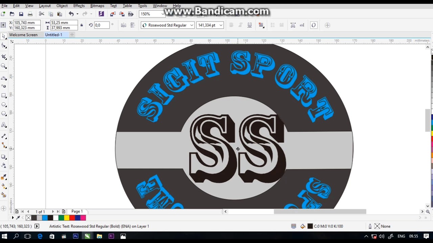Click the Publish to PDF icon

[x=131, y=14]
